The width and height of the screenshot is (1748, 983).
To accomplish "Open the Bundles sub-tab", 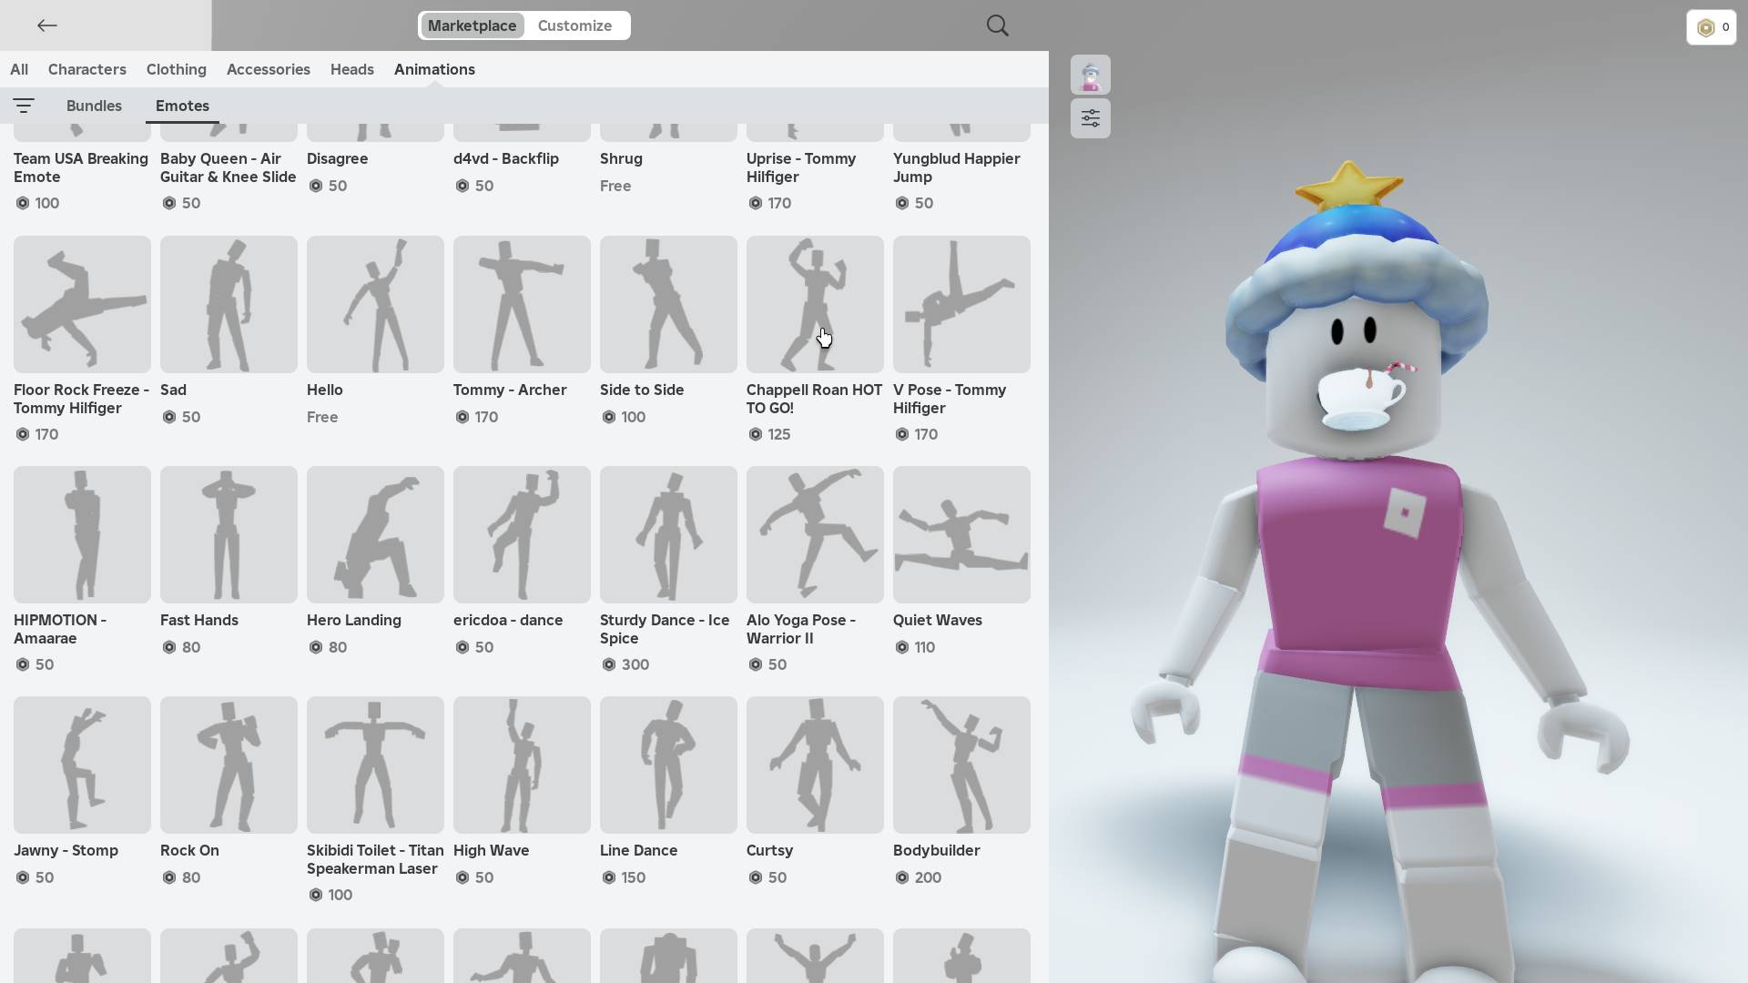I will click(94, 106).
